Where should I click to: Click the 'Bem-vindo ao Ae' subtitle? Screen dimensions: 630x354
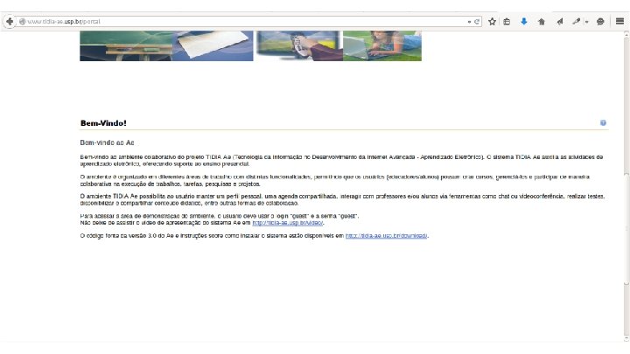click(107, 142)
